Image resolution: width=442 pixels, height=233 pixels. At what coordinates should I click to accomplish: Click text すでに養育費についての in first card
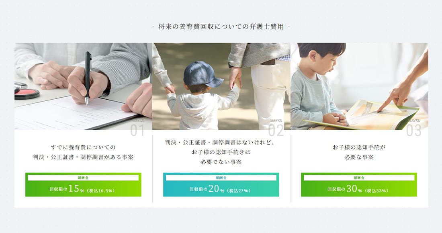[x=83, y=147]
